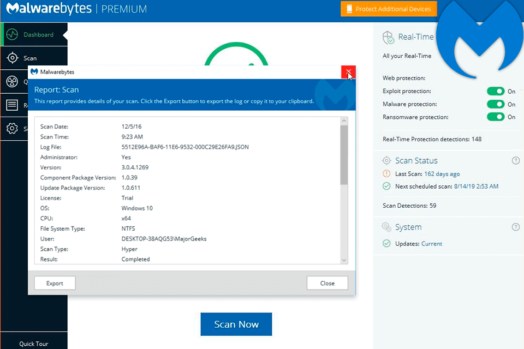Open the Settings gear icon in sidebar
Viewport: 524px width, 349px height.
pos(13,128)
